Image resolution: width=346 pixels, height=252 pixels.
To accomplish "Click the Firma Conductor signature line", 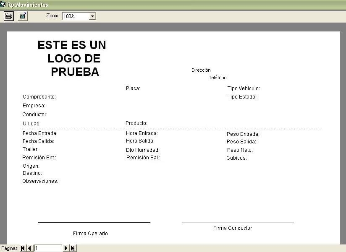I will point(238,223).
